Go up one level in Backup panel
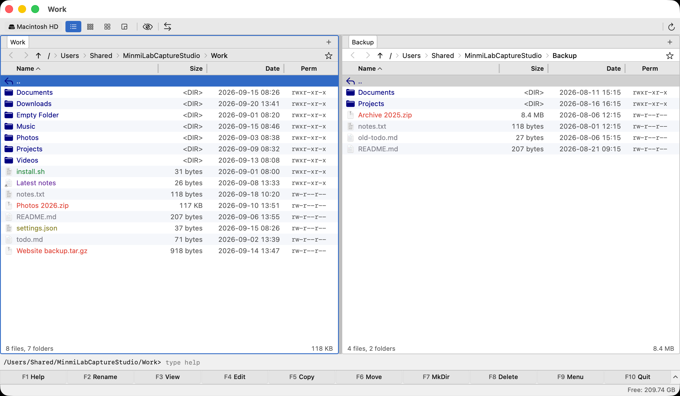 tap(380, 56)
